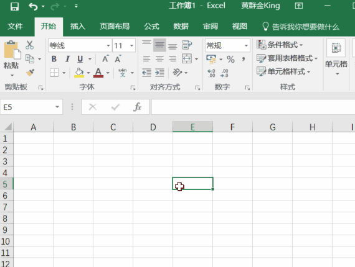Undo the last action
Viewport: 355px width, 267px height.
[x=33, y=6]
